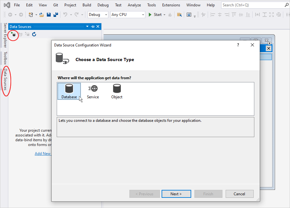The height and width of the screenshot is (208, 290).
Task: Open the Extensions menu
Action: [171, 5]
